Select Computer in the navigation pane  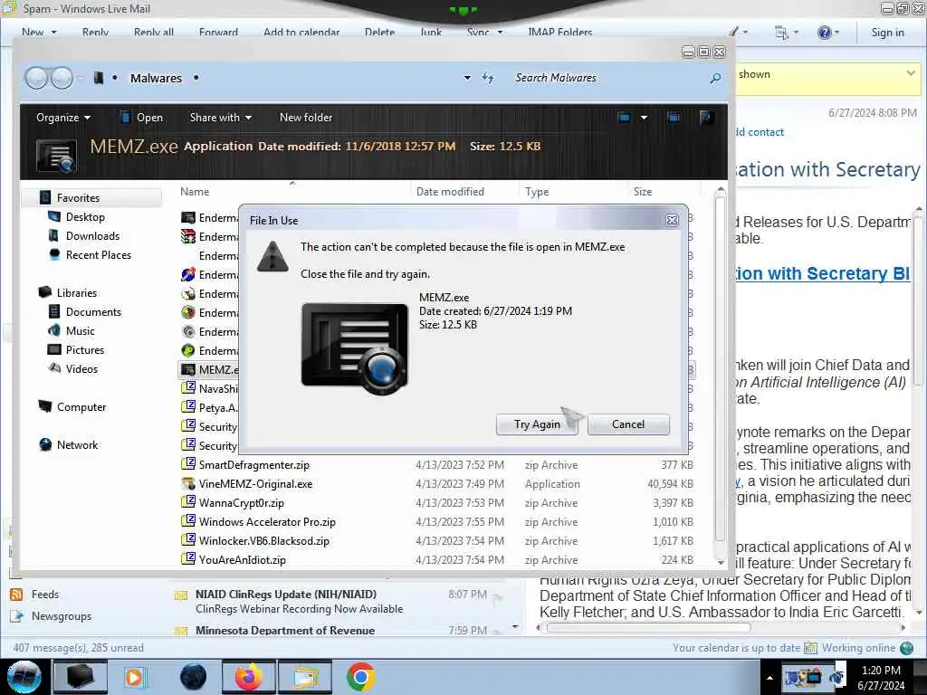(81, 406)
